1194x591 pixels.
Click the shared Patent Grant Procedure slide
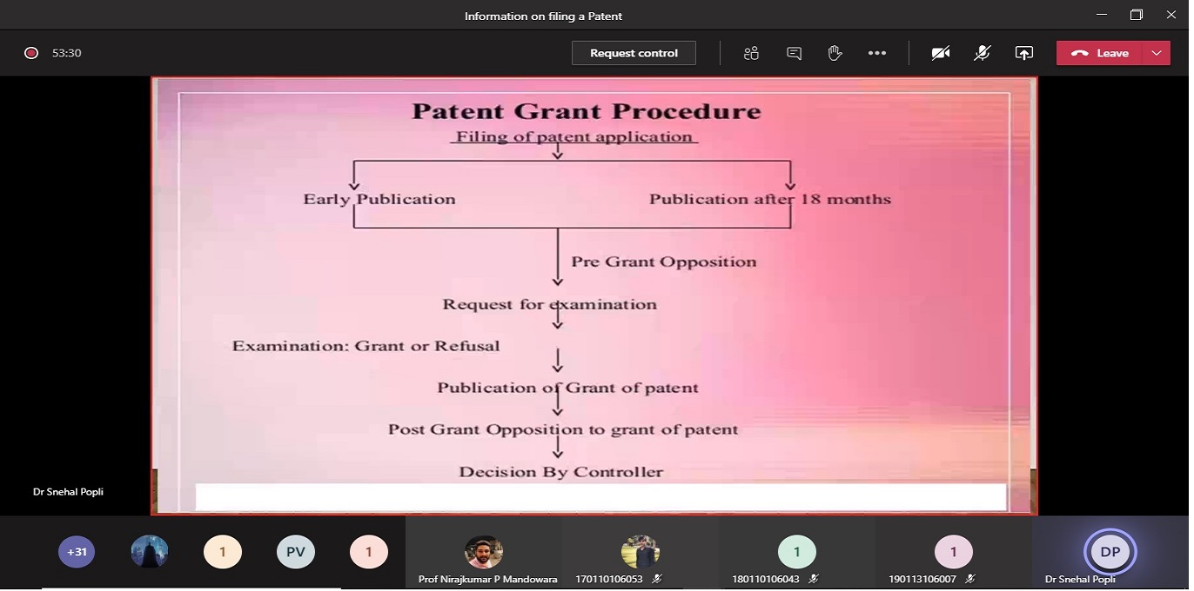pyautogui.click(x=594, y=295)
